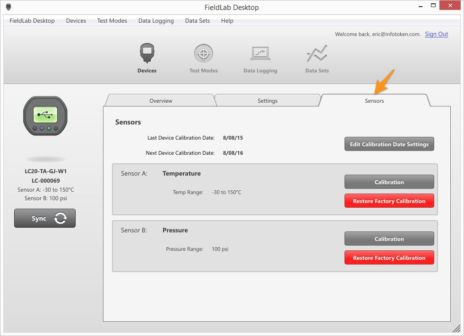Click sidebar text Sensor B: 100 psi
464x336 pixels.
45,198
